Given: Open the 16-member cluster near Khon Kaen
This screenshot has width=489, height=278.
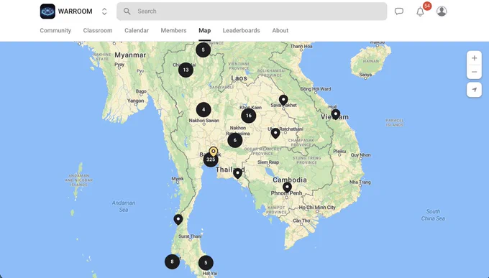Looking at the screenshot, I should coord(249,116).
